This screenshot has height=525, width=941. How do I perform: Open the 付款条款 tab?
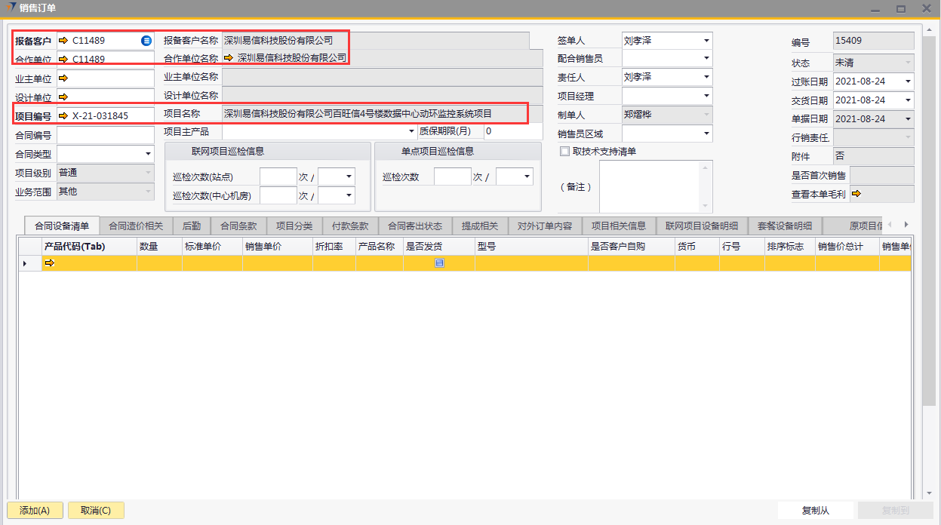[350, 226]
